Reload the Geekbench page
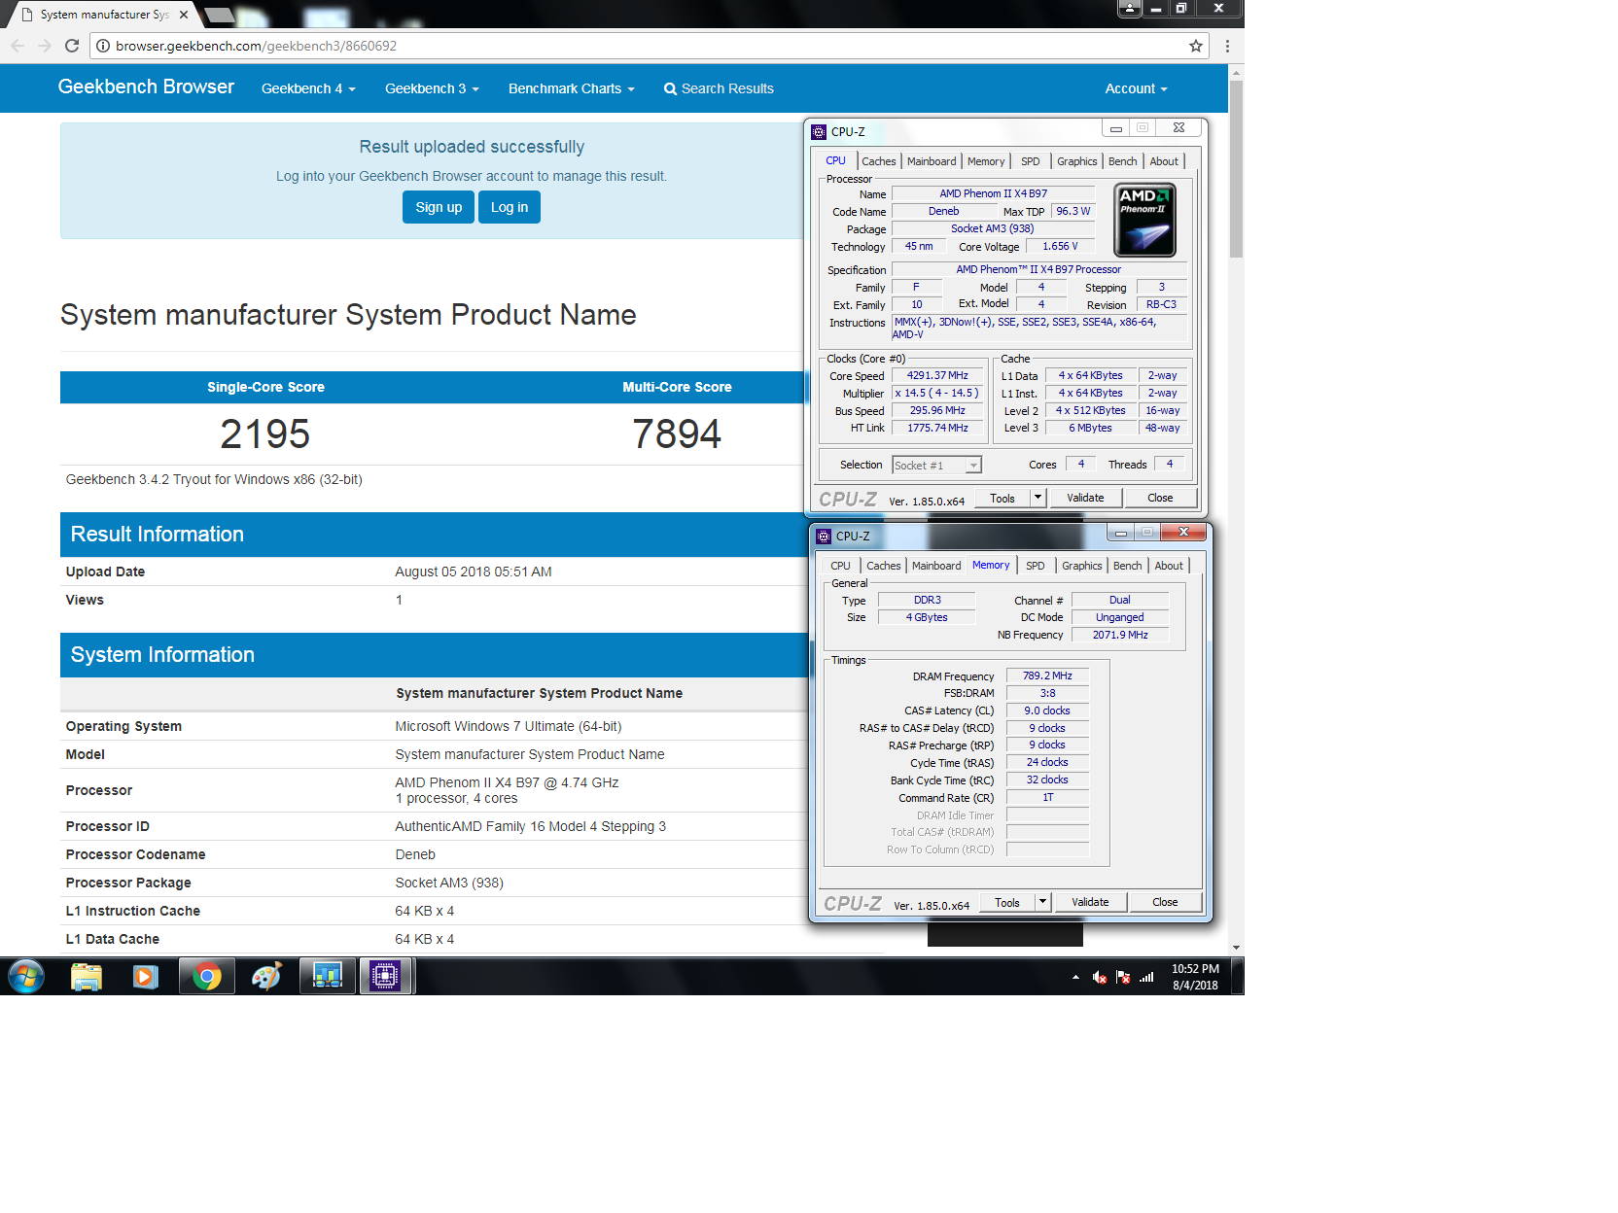The height and width of the screenshot is (1213, 1618). [x=72, y=46]
